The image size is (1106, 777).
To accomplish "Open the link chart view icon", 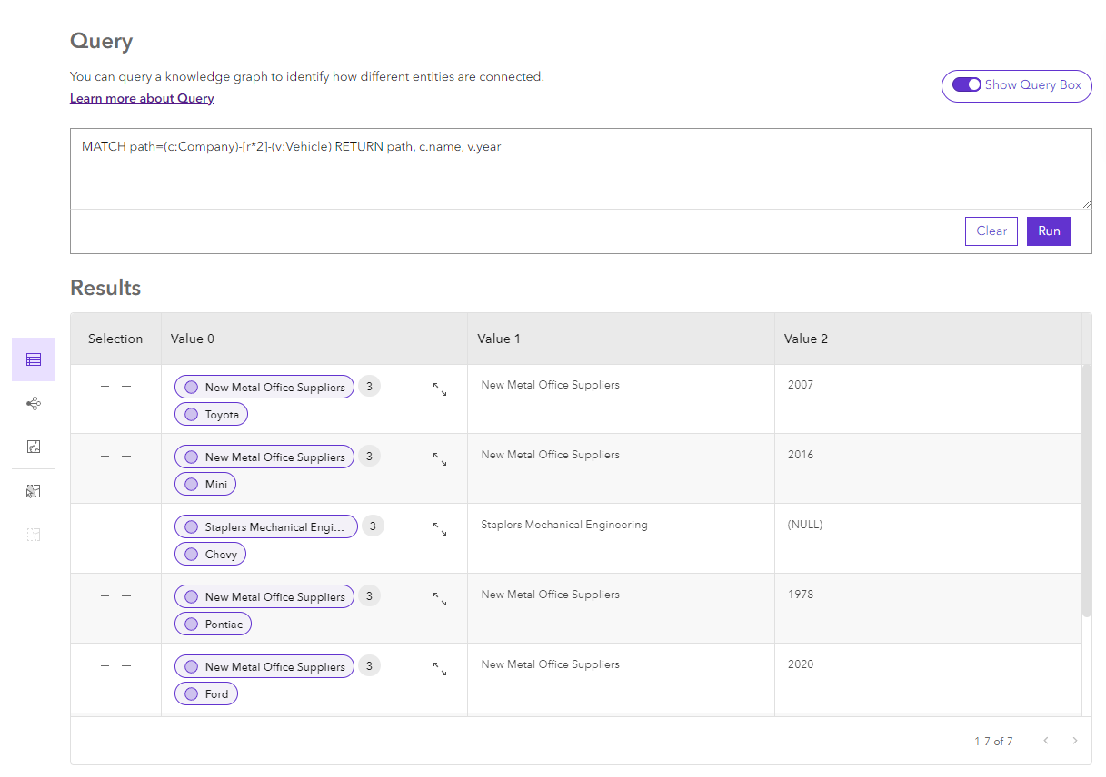I will tap(34, 403).
